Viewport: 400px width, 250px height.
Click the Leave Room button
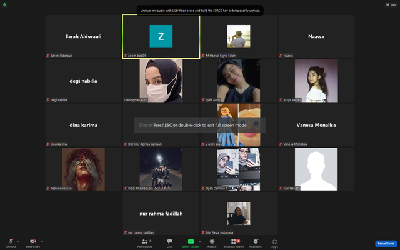coord(386,244)
